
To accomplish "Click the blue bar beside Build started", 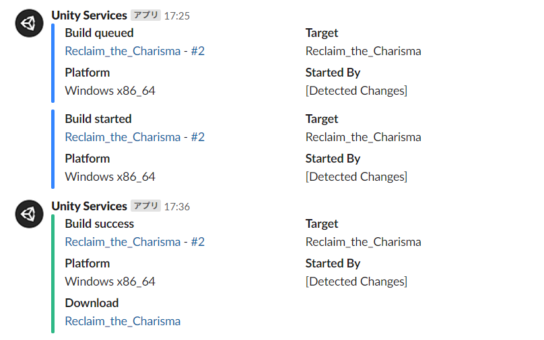I will [x=53, y=148].
